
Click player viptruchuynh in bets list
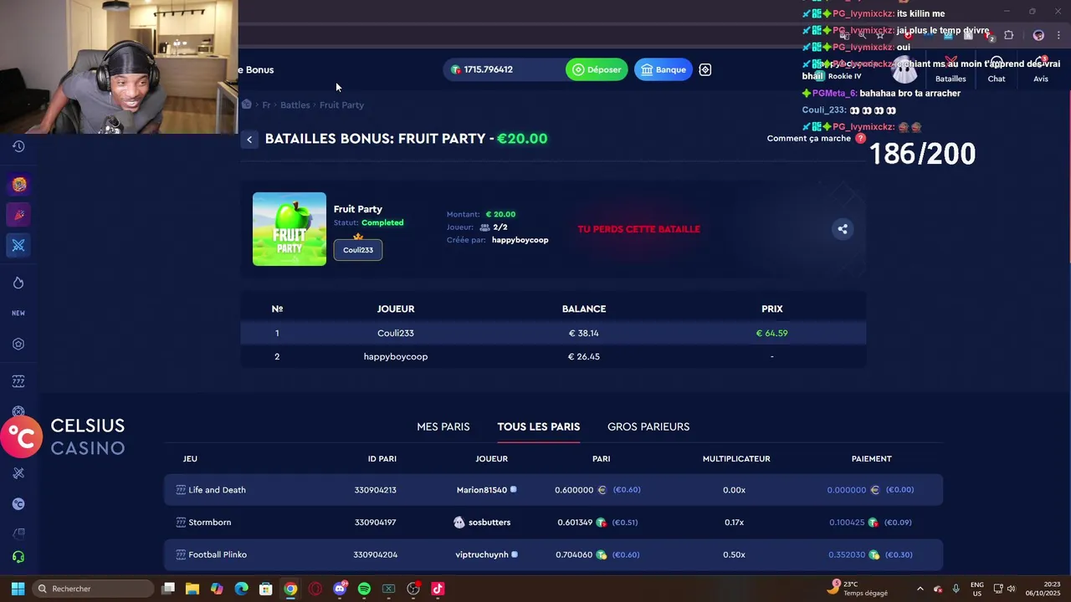pos(482,554)
